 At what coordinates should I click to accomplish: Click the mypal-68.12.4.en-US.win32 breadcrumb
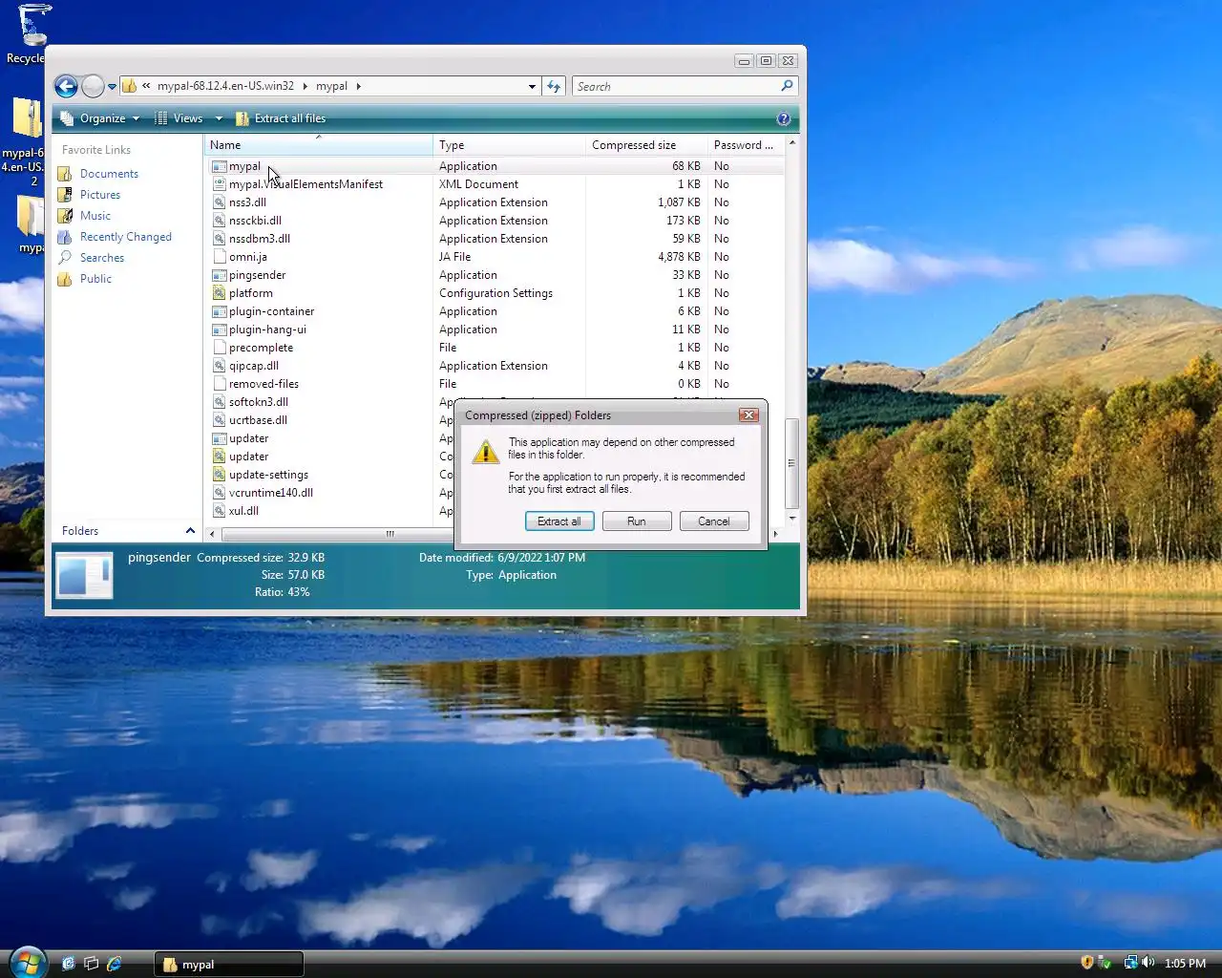(226, 86)
